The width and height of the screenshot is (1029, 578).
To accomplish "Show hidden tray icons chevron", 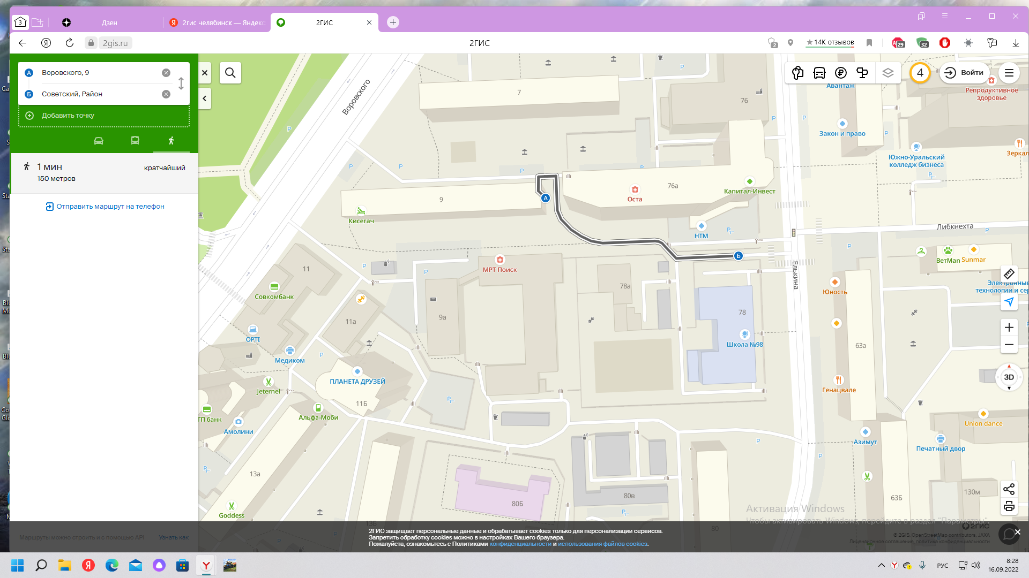I will [x=882, y=565].
